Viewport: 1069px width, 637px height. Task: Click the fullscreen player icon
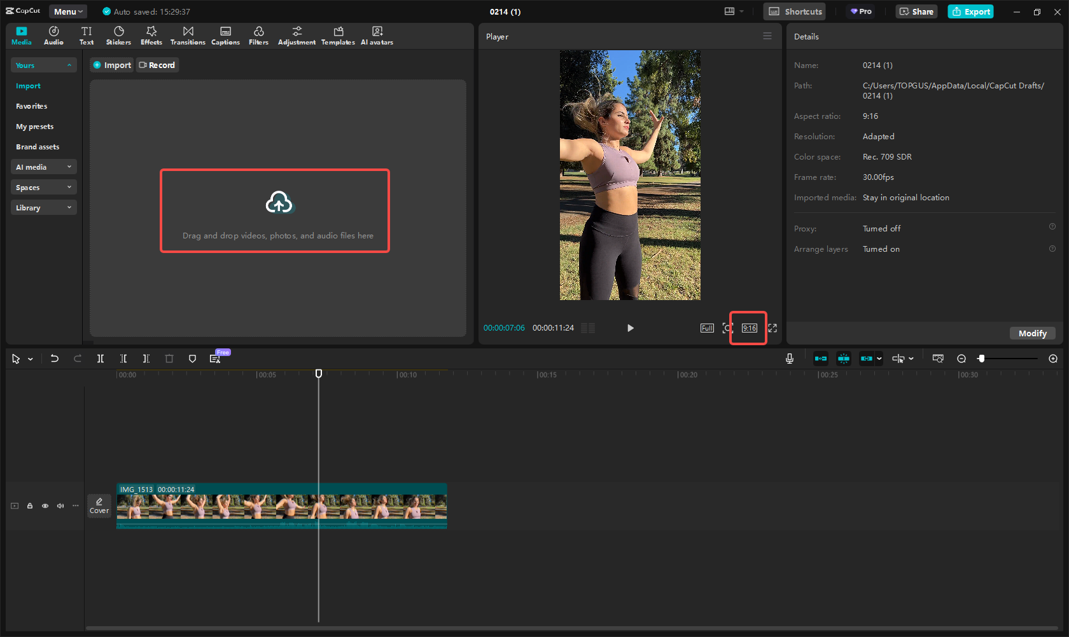(772, 328)
